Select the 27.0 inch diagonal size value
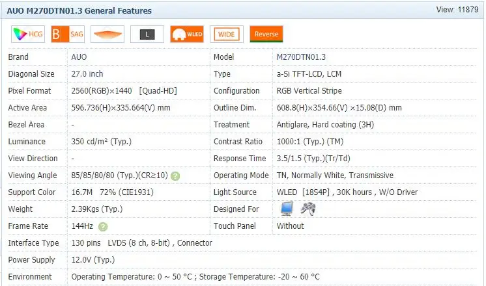 pyautogui.click(x=87, y=74)
